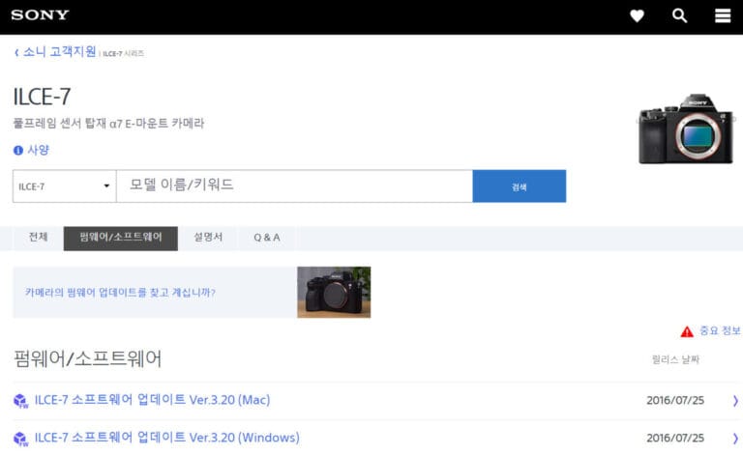
Task: Open the hamburger menu
Action: point(723,16)
